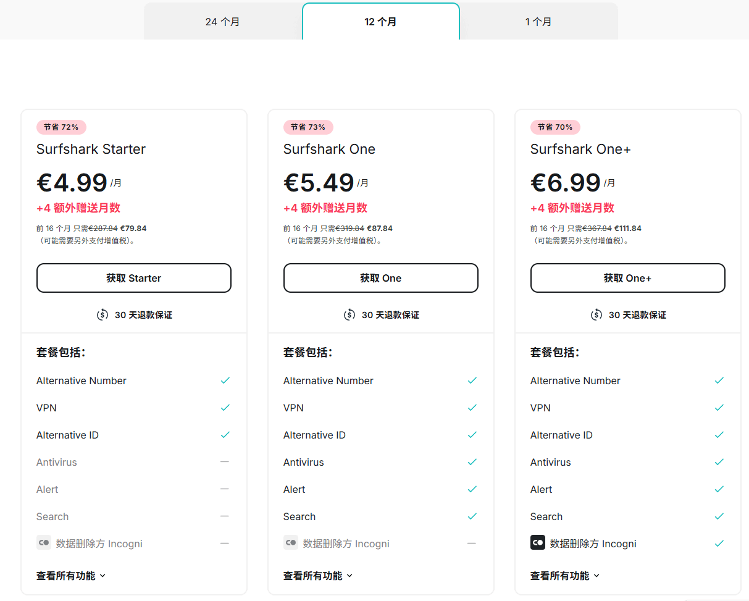
Task: Click the 获取 Starter button
Action: 134,278
